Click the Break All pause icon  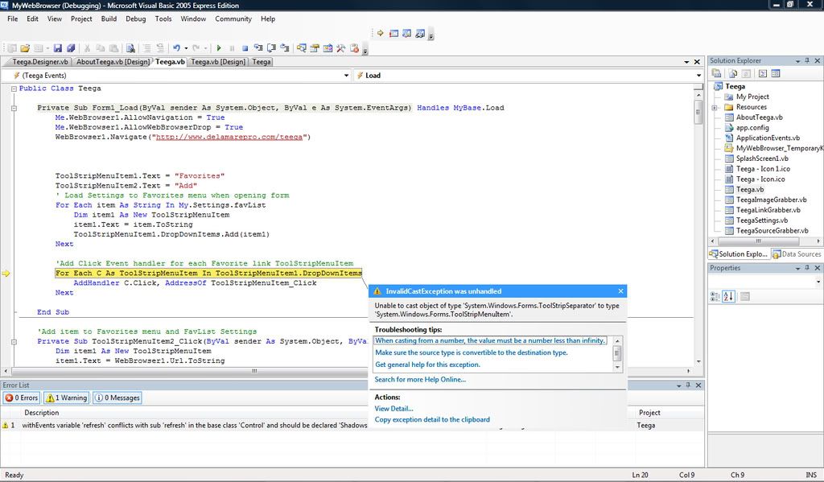tap(232, 48)
